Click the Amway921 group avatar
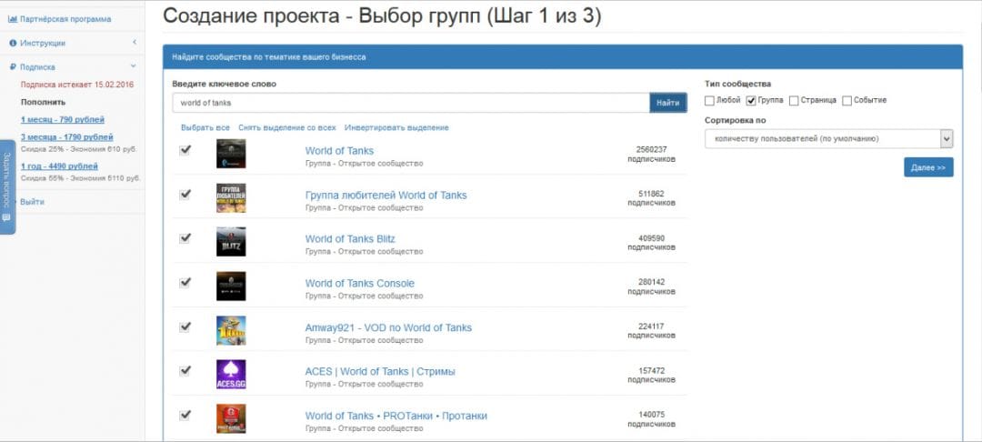The height and width of the screenshot is (442, 982). [231, 330]
